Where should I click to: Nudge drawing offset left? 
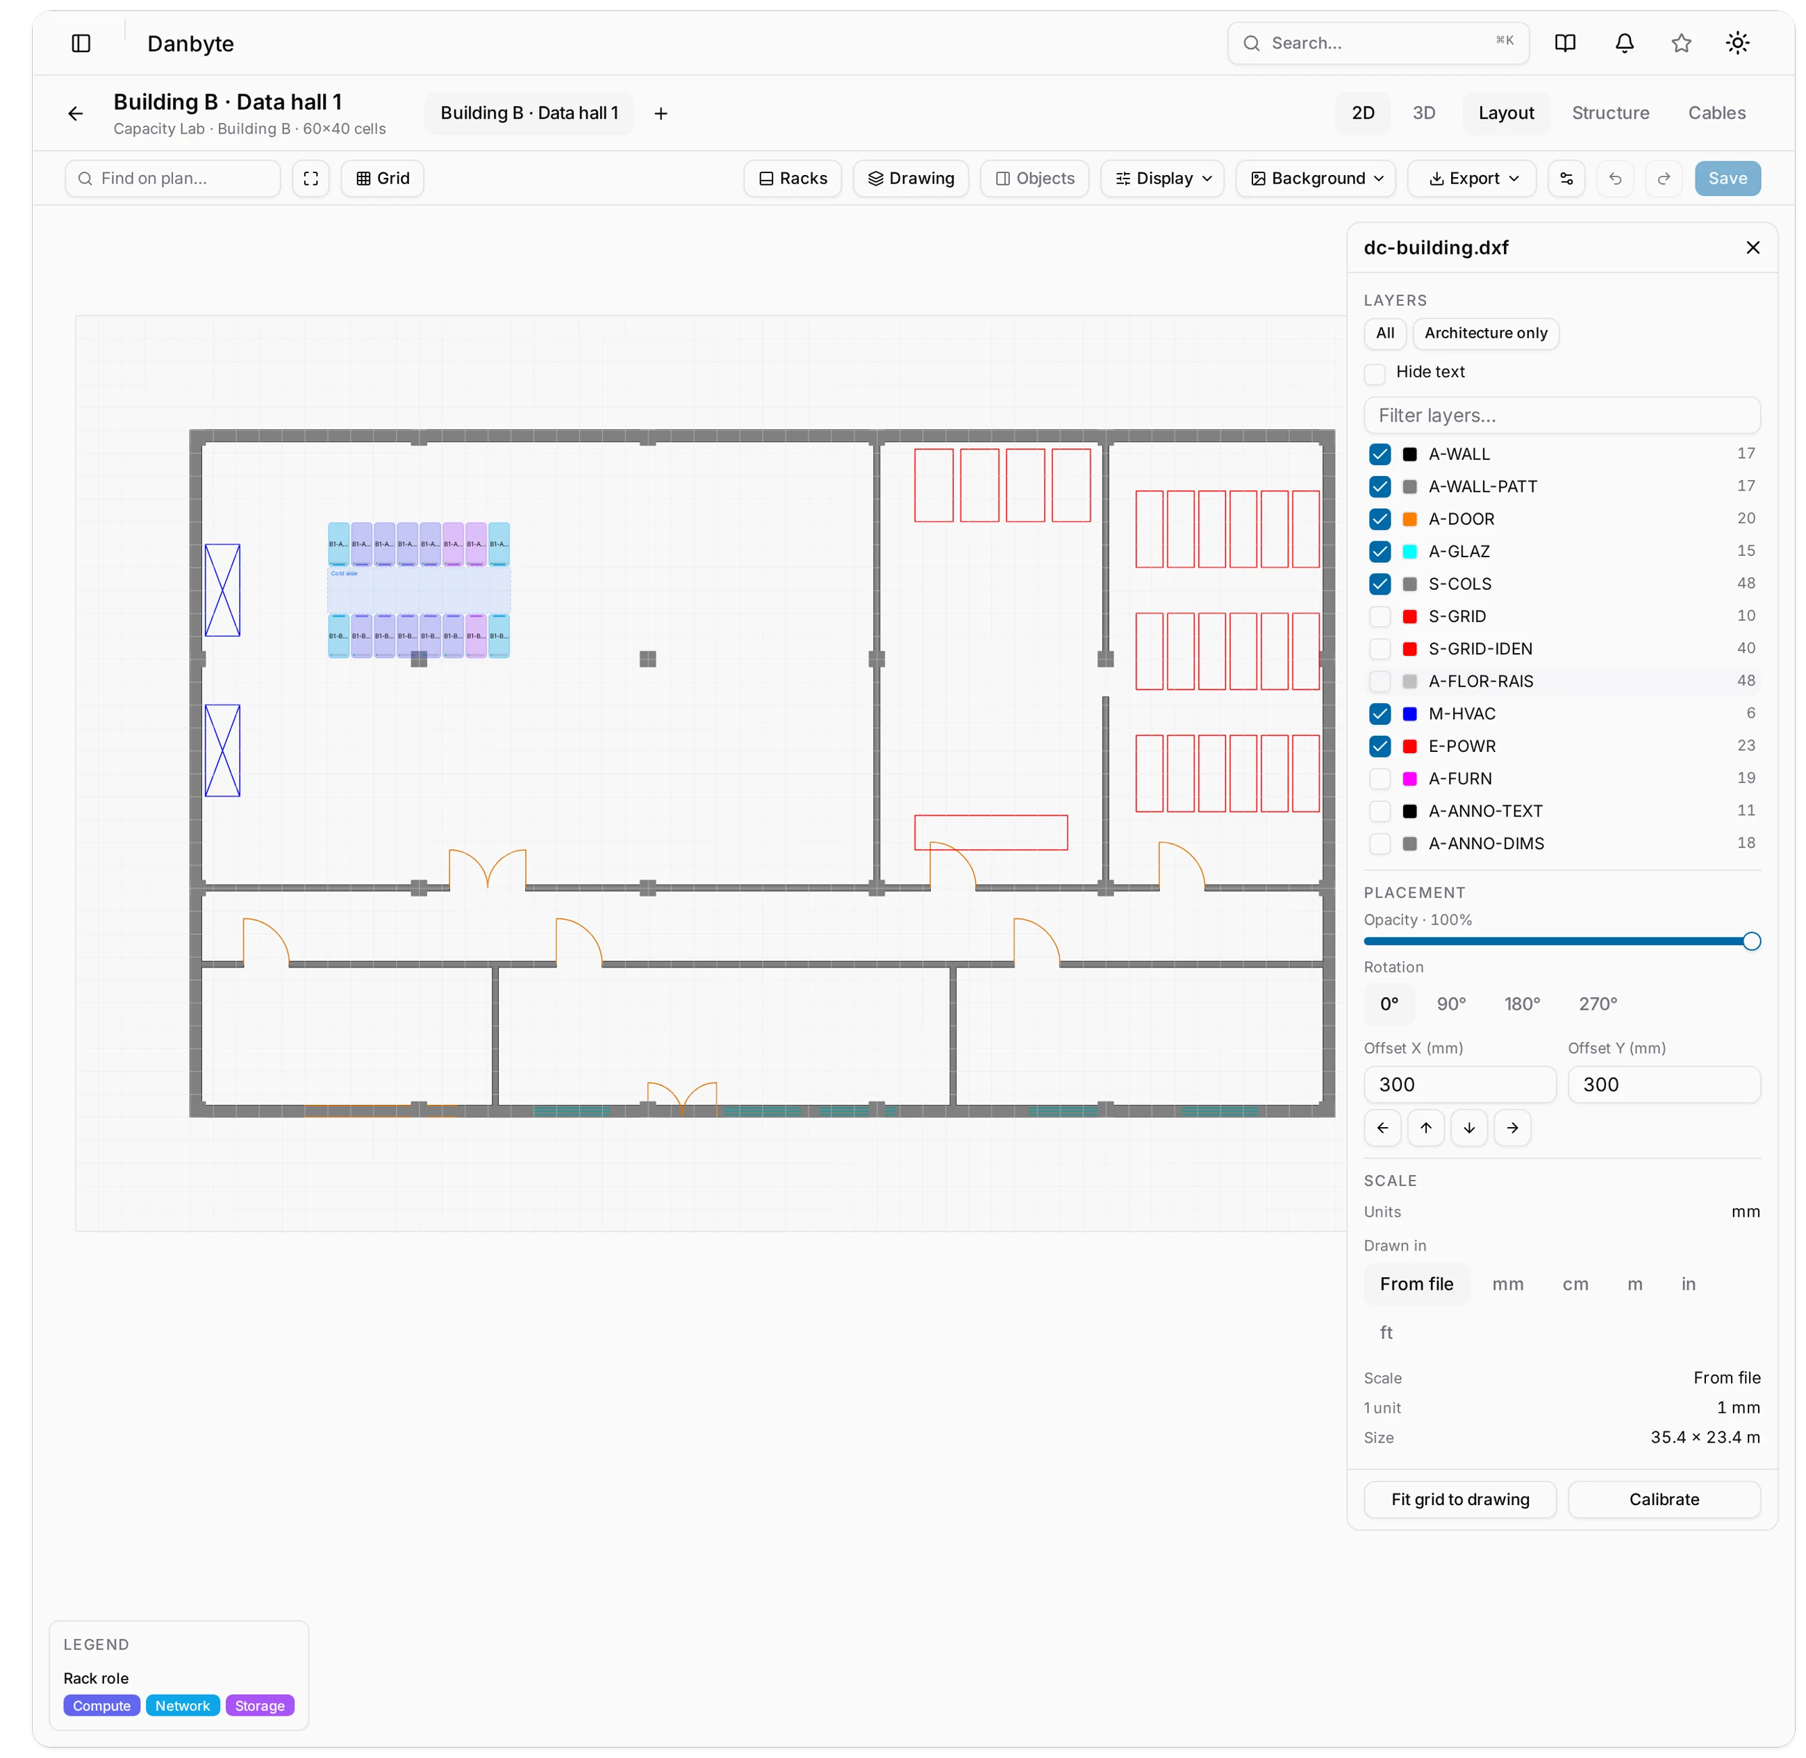click(1382, 1127)
